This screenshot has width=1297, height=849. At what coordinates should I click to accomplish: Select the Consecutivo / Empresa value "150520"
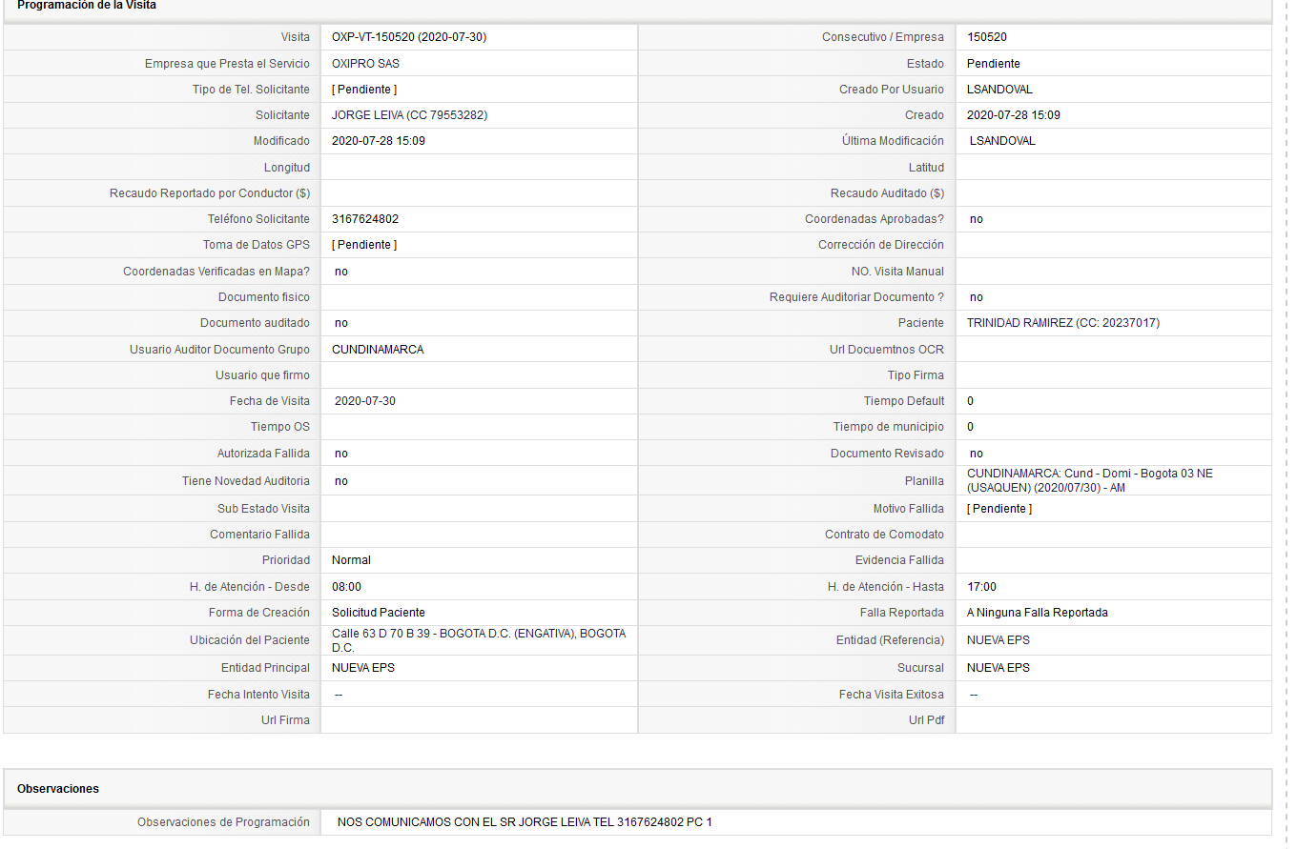point(986,37)
